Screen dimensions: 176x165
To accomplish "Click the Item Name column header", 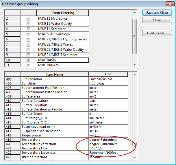I will 54,74.
